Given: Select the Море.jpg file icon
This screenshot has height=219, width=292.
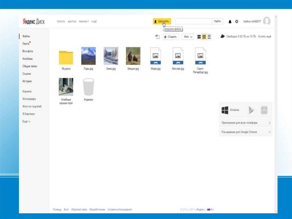Looking at the screenshot, I should 156,56.
